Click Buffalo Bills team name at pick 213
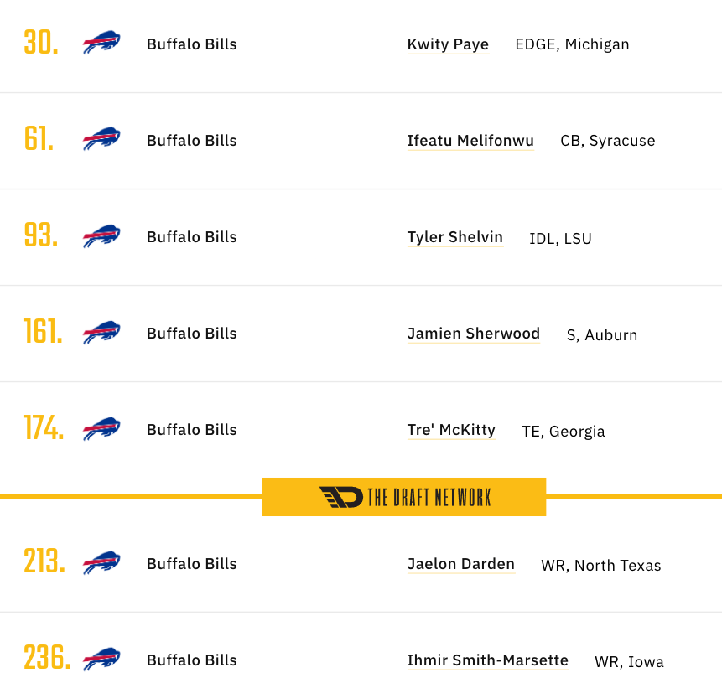Screen dimensions: 722x683 pyautogui.click(x=191, y=564)
